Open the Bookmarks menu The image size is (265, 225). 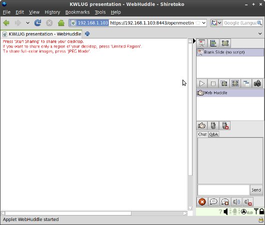pyautogui.click(x=77, y=12)
